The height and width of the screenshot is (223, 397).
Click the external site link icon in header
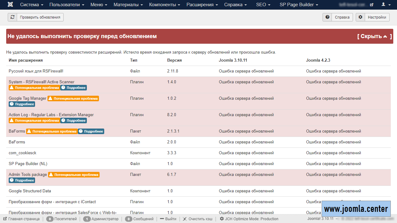[x=372, y=5]
